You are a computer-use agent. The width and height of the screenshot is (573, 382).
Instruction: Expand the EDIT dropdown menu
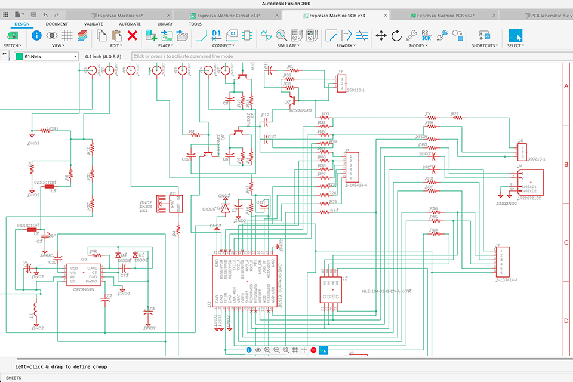(117, 46)
